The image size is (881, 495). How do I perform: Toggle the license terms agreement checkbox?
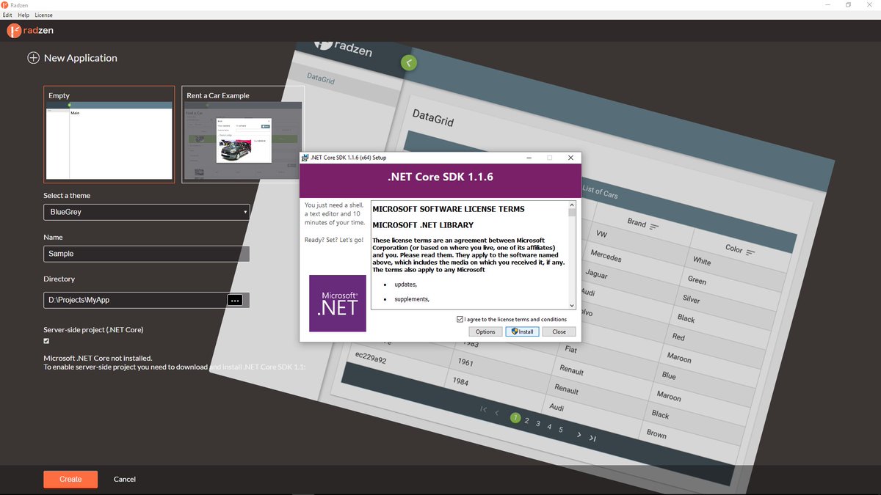tap(460, 319)
